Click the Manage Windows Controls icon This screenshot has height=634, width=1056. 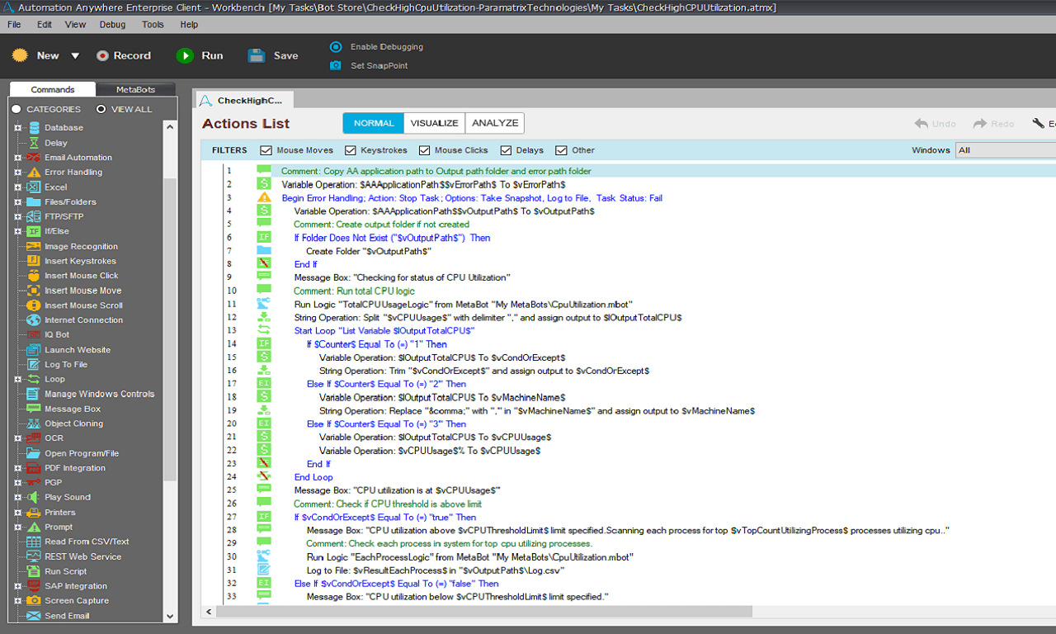pyautogui.click(x=34, y=394)
